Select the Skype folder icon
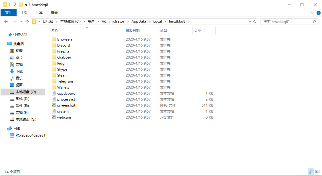322x176 pixels. (x=54, y=69)
